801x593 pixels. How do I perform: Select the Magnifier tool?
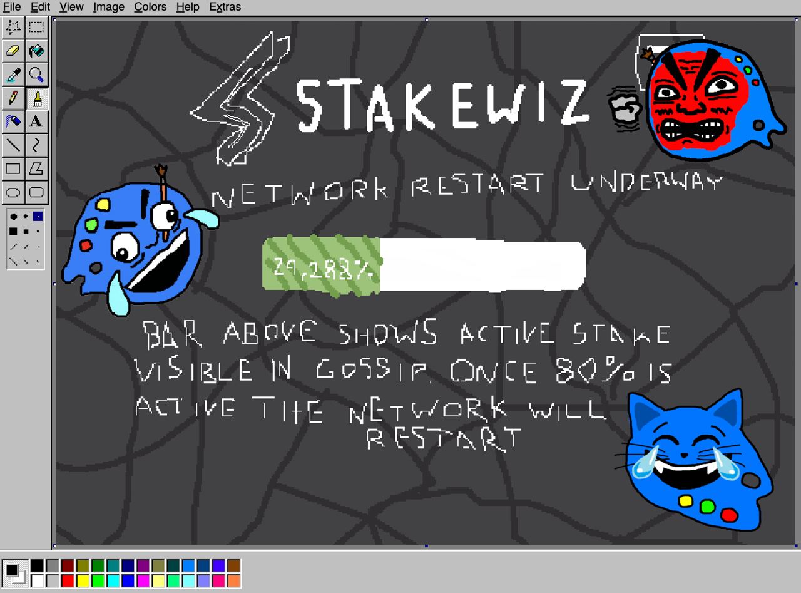tap(36, 75)
